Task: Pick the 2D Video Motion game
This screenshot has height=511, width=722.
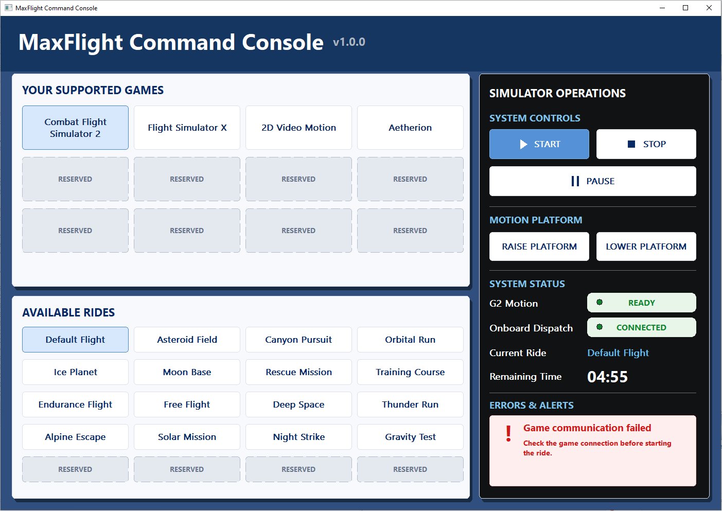Action: (x=298, y=128)
